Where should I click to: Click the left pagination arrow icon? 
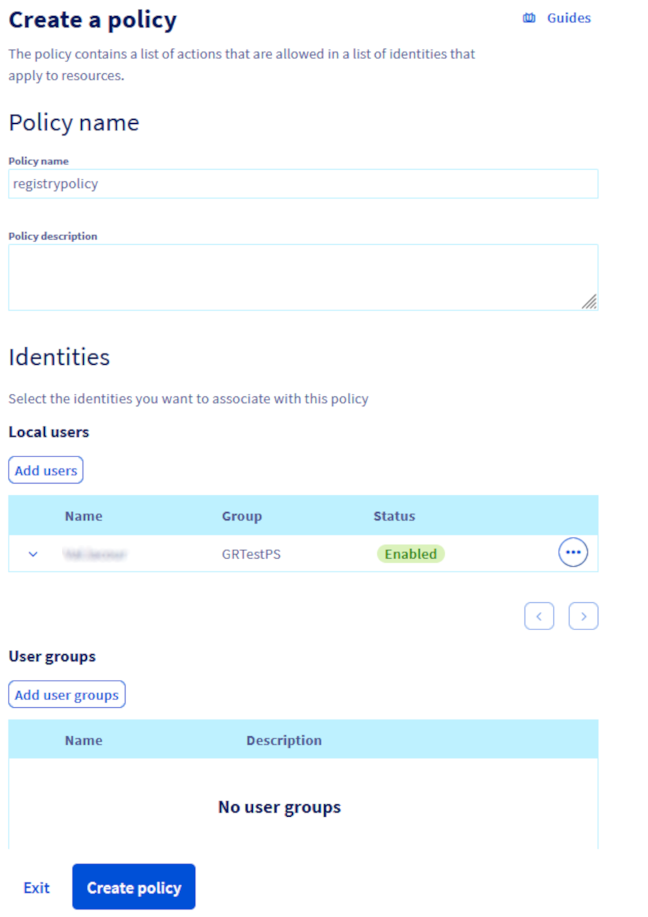coord(539,615)
